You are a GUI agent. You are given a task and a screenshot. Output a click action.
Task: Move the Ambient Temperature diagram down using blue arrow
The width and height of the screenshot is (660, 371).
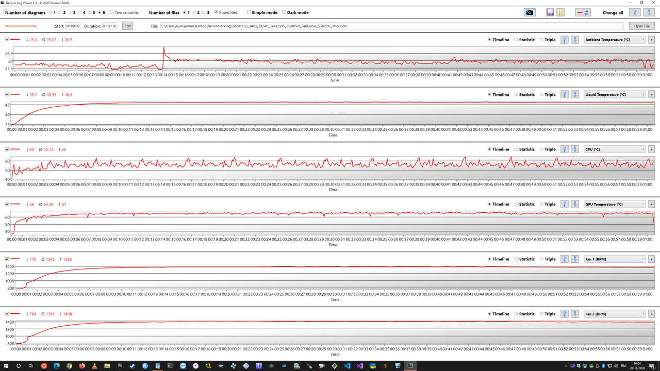[x=574, y=39]
